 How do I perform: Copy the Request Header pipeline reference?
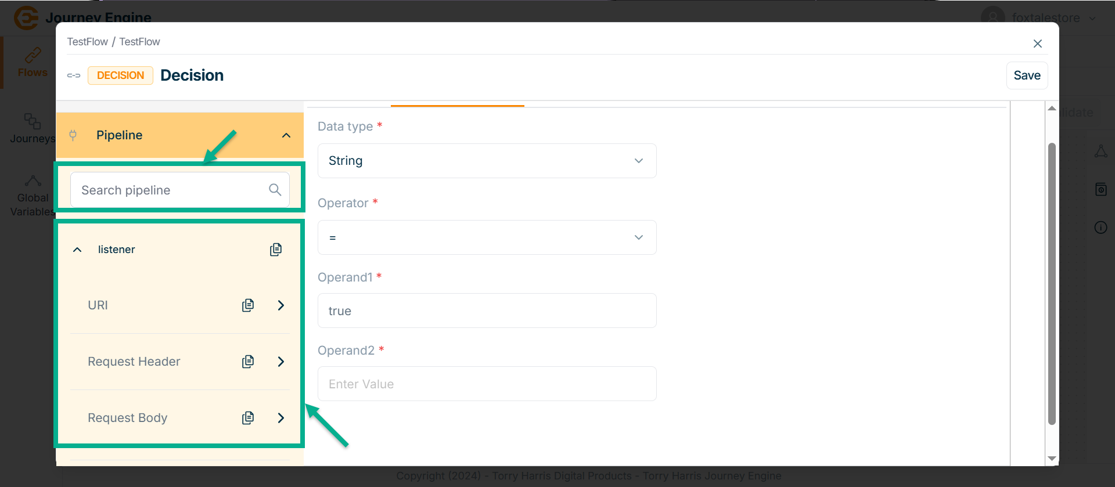click(x=248, y=362)
